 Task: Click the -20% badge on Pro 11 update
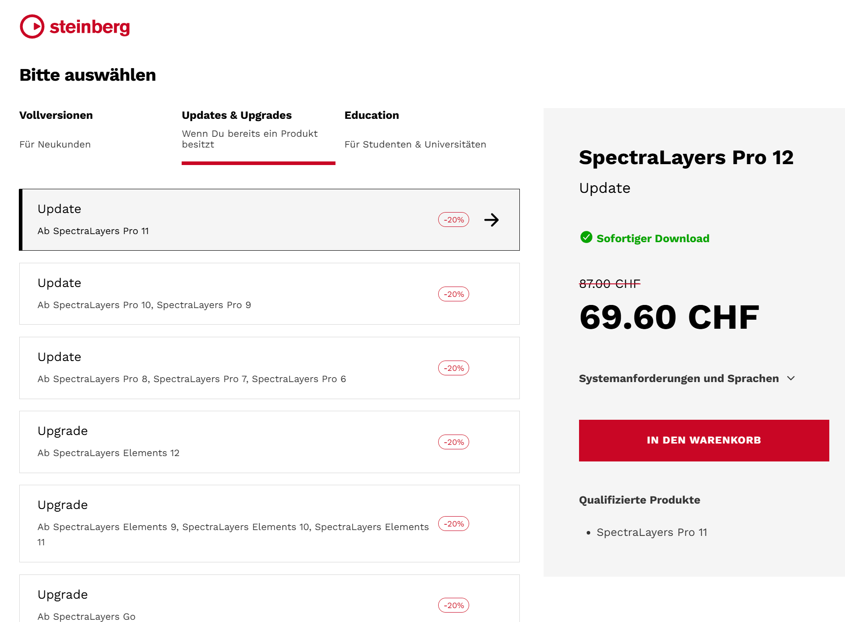(x=453, y=220)
